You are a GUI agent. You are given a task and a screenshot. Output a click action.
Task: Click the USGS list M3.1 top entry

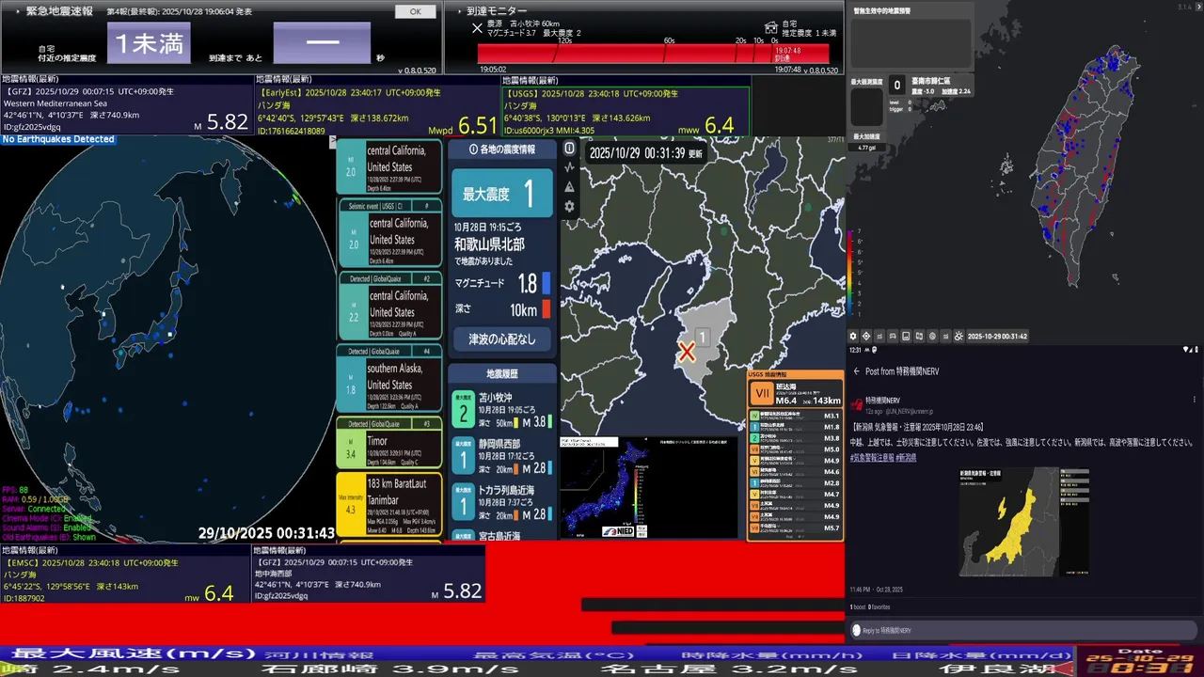[795, 416]
